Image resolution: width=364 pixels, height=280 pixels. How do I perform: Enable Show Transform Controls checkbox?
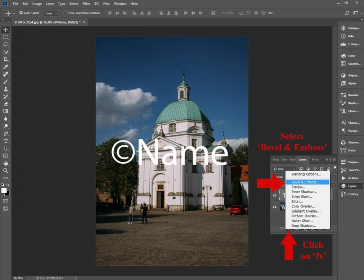point(65,13)
